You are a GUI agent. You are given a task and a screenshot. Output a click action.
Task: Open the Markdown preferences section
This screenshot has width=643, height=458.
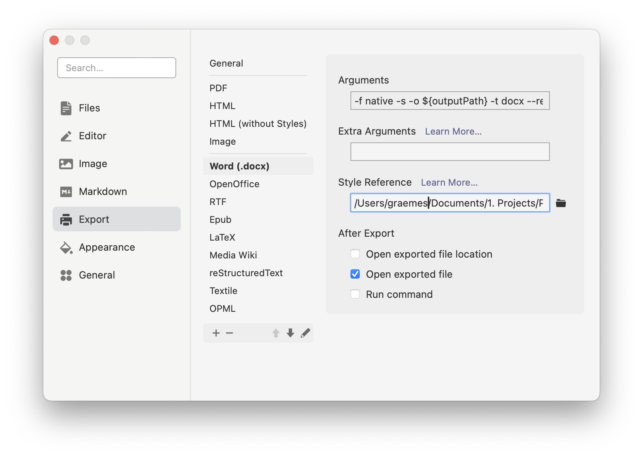[x=102, y=191]
